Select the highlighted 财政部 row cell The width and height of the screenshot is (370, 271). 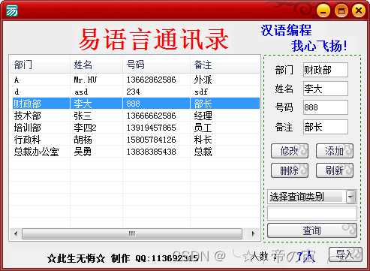pyautogui.click(x=41, y=104)
